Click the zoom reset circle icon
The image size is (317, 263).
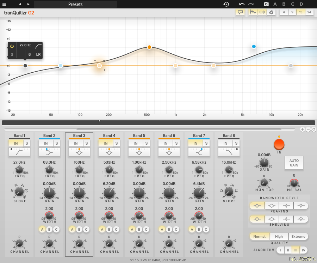pyautogui.click(x=314, y=129)
